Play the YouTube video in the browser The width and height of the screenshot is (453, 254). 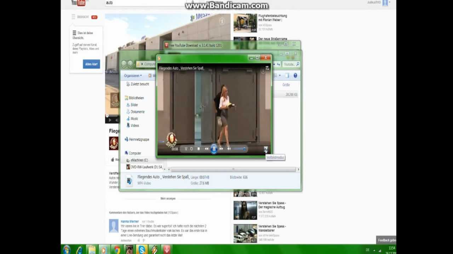click(109, 120)
